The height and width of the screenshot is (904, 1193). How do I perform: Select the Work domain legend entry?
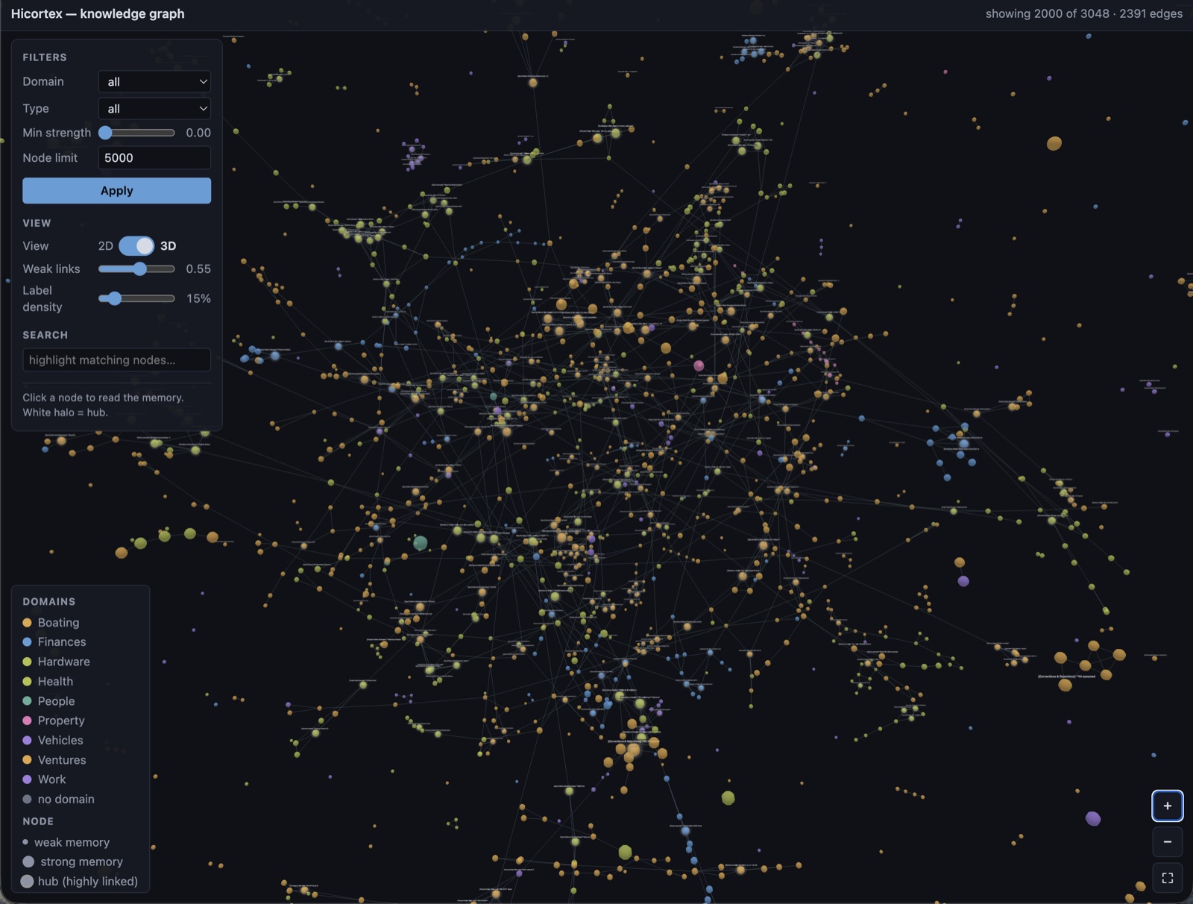pos(44,779)
